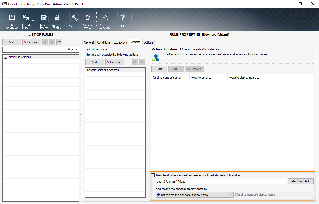Sort by Rewrite display name to column
Image resolution: width=319 pixels, height=204 pixels.
point(254,78)
